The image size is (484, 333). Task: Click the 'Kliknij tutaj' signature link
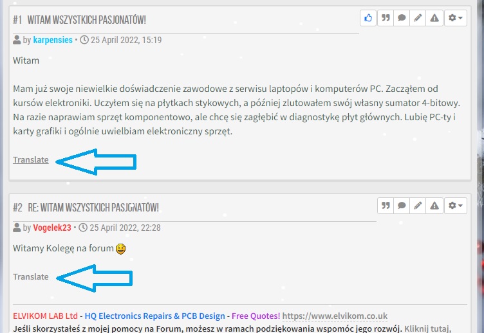tap(428, 328)
